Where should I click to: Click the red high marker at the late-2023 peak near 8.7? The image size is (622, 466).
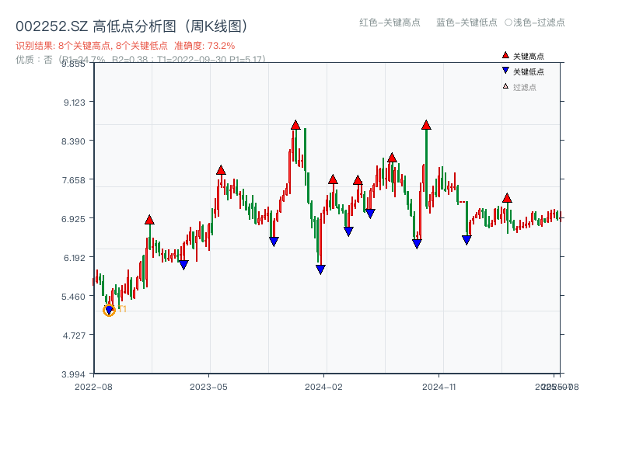tap(295, 125)
